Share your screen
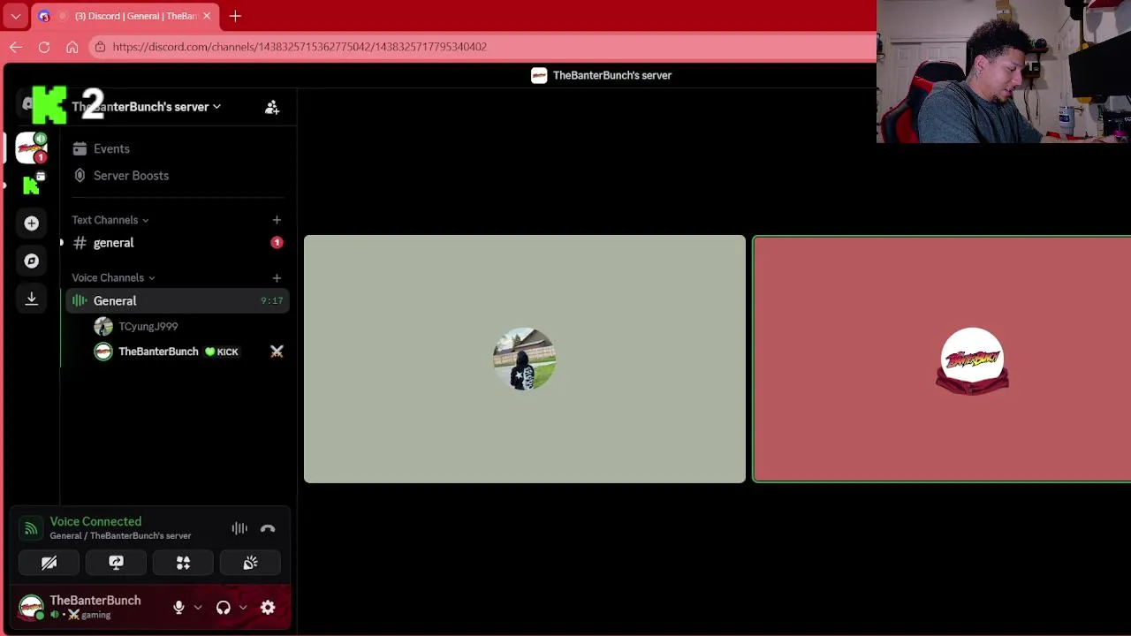1131x636 pixels. (x=116, y=563)
